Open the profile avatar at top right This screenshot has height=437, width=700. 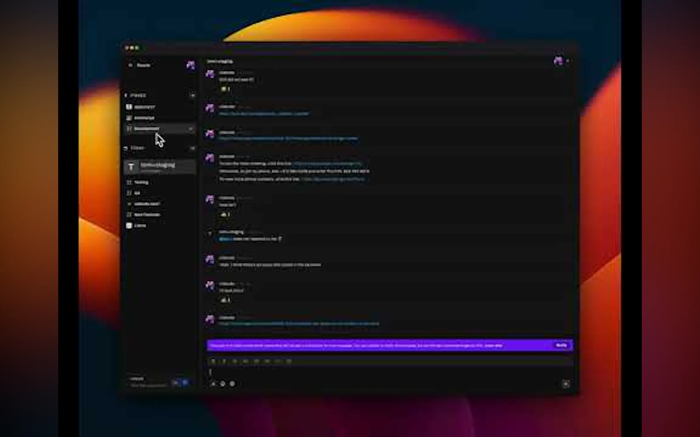coord(558,61)
